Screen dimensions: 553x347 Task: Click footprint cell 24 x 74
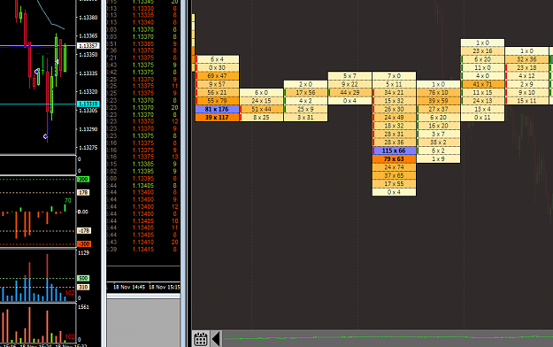[395, 167]
